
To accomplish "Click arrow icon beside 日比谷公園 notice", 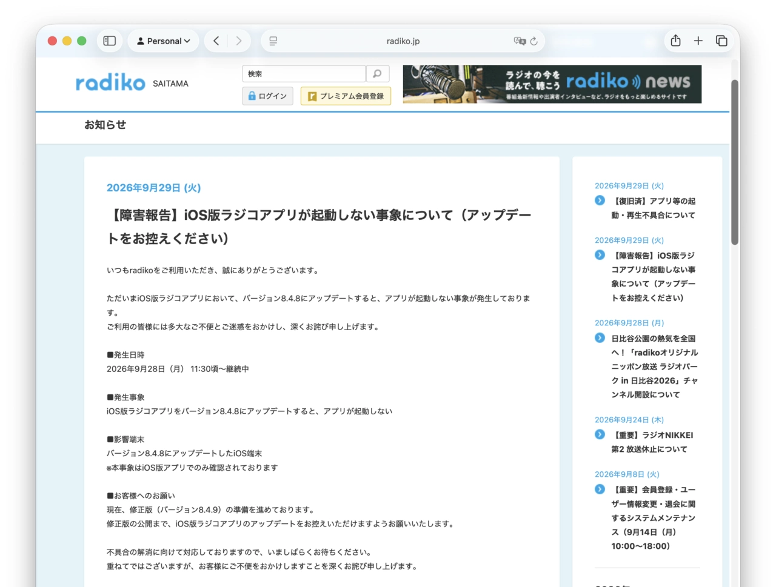I will tap(600, 338).
